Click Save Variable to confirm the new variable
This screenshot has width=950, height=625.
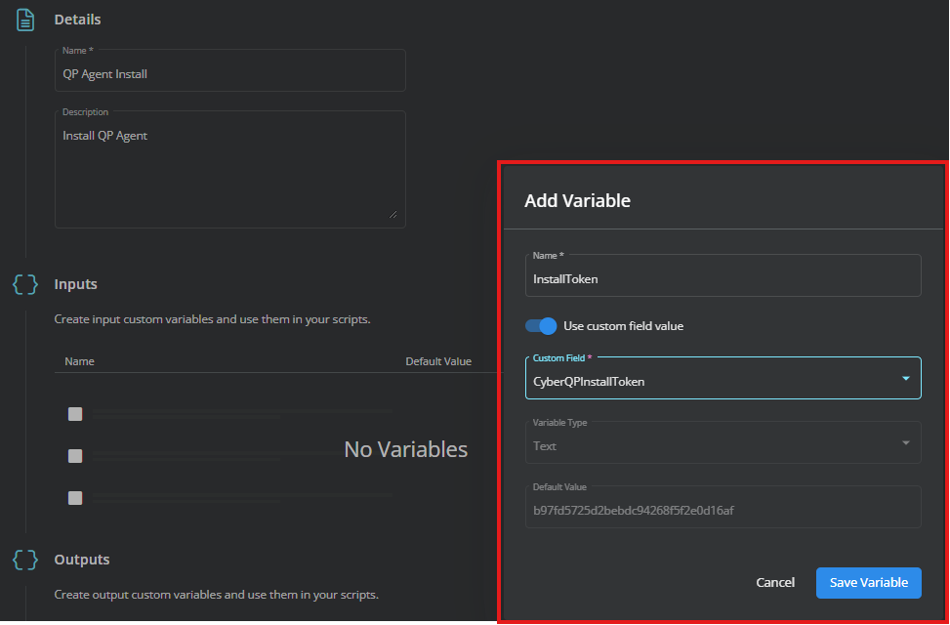point(868,582)
